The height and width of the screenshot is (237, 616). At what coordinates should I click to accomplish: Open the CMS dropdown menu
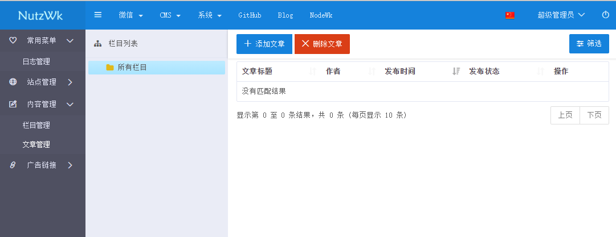pyautogui.click(x=170, y=15)
